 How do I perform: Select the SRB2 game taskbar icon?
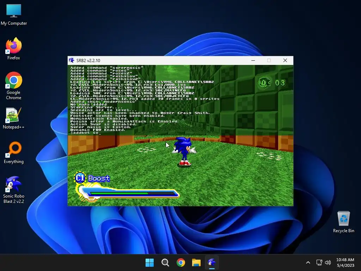(212, 263)
